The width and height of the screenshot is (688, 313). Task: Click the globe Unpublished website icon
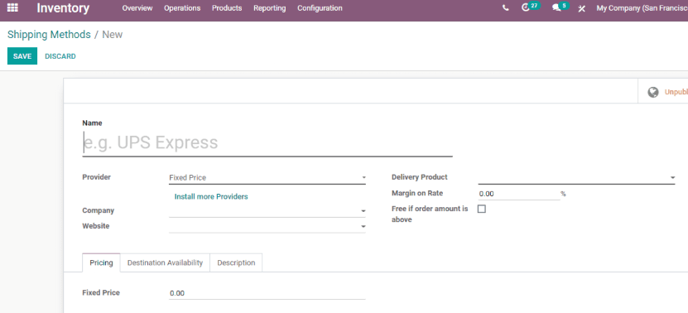point(653,92)
